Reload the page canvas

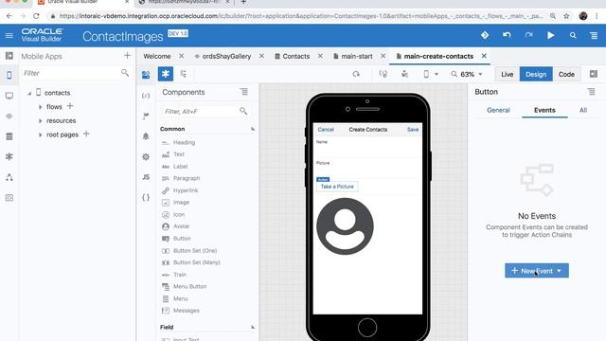coord(356,74)
